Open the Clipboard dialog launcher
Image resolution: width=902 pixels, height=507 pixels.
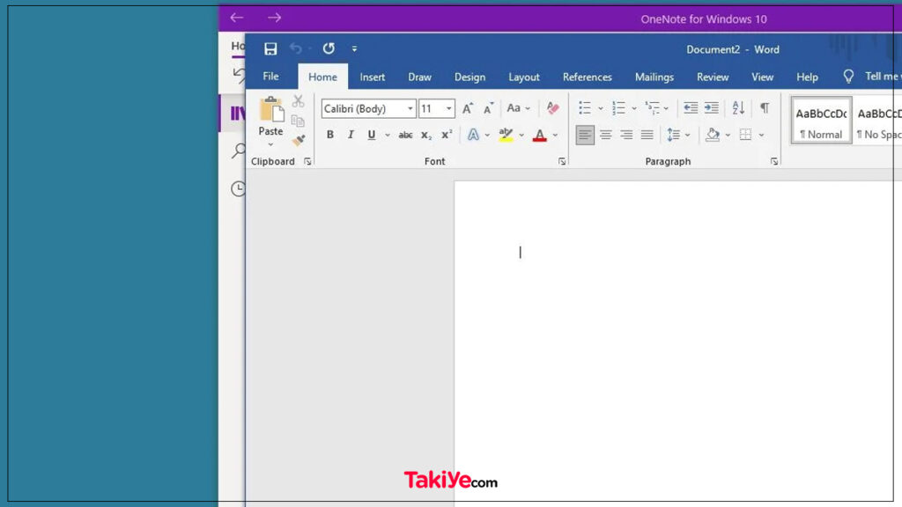307,162
